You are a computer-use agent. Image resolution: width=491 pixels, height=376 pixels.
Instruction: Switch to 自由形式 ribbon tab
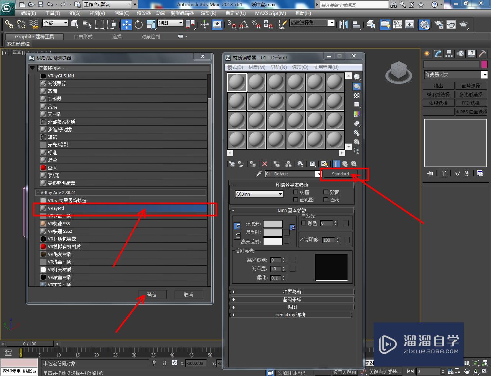point(83,37)
